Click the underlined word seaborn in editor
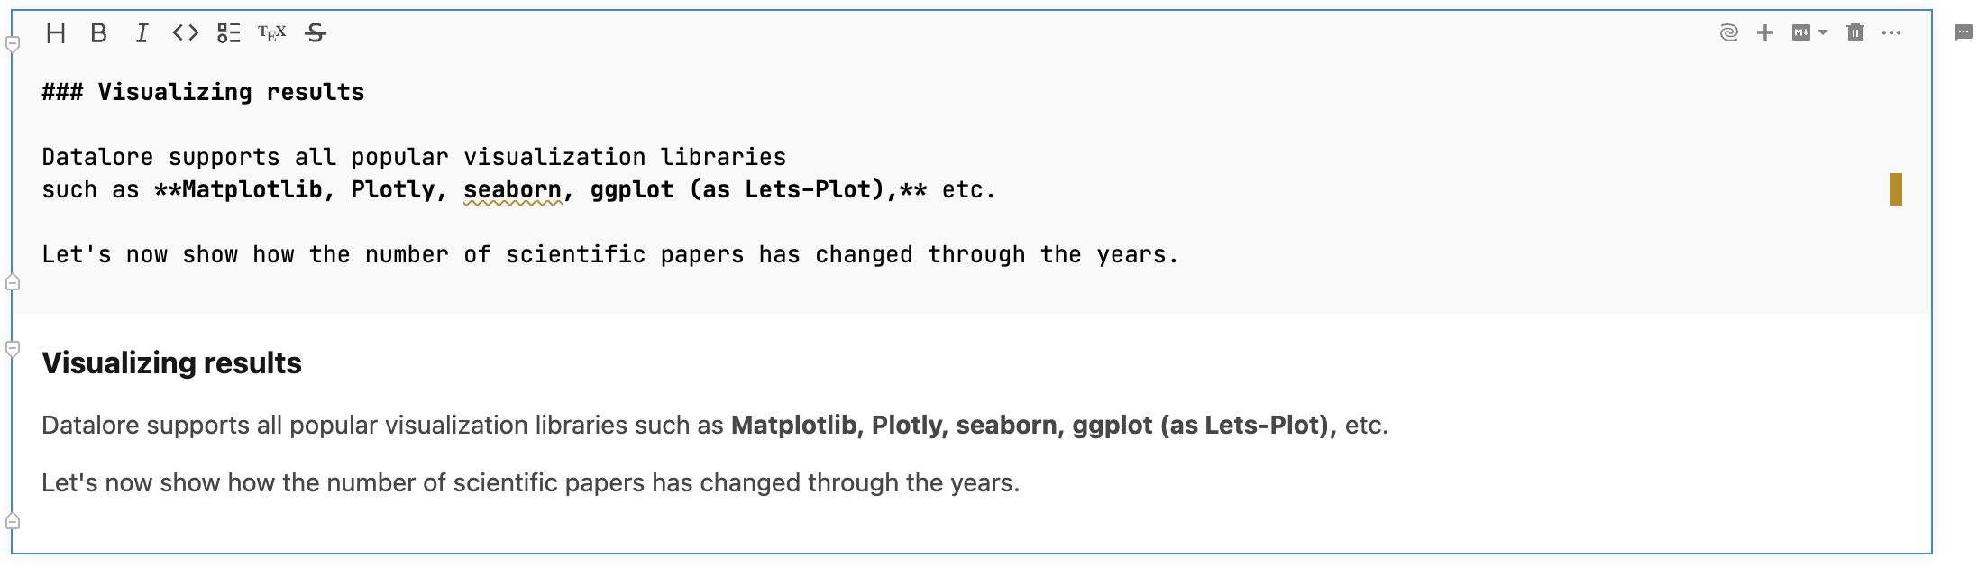This screenshot has height=568, width=1987. tap(512, 190)
